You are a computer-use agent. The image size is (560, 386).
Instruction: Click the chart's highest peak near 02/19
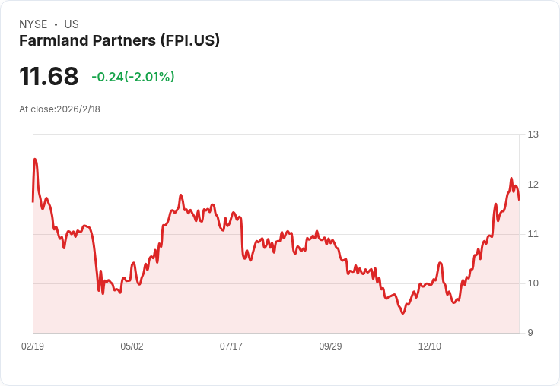[35, 159]
